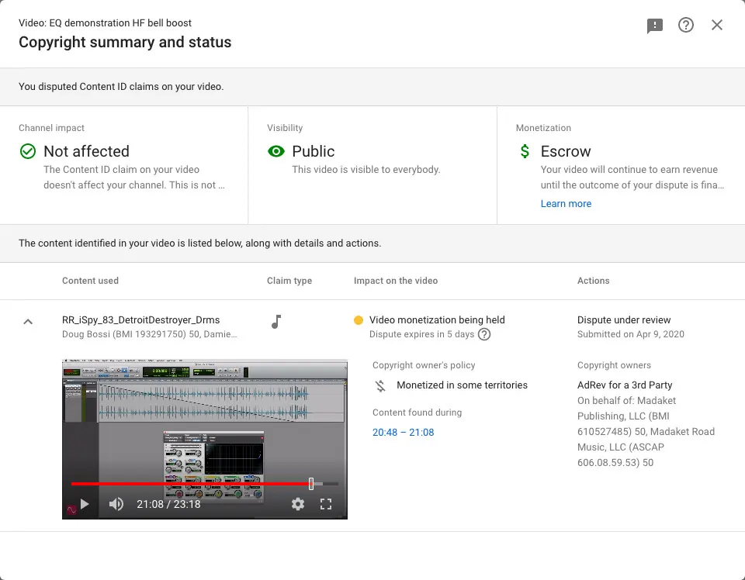
Task: Click the Escrow monetization heading
Action: point(566,151)
